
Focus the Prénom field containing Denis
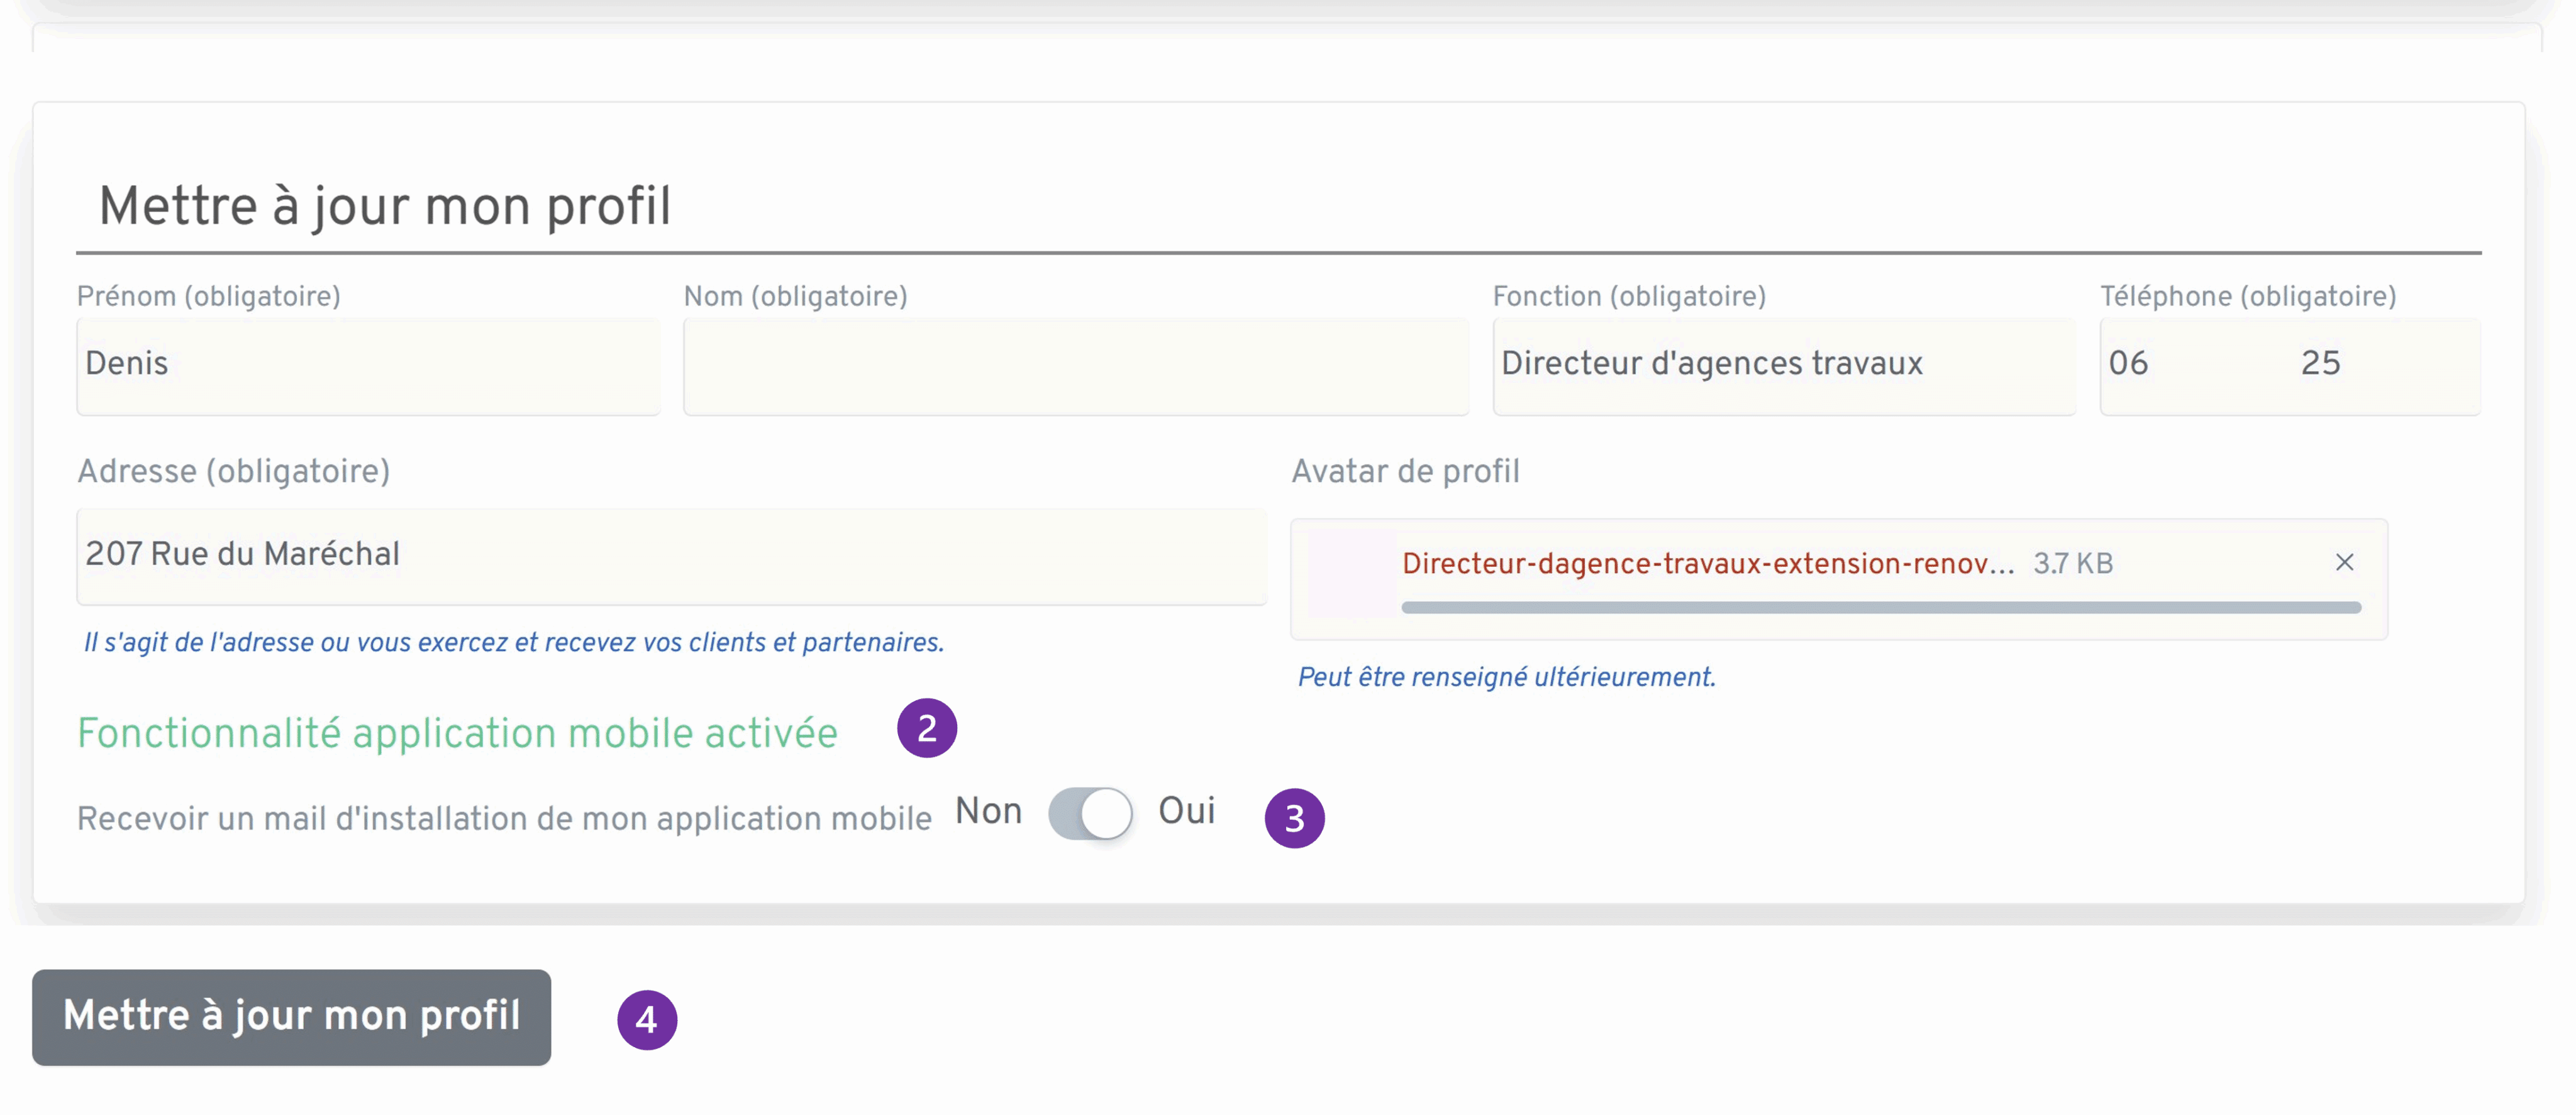(368, 365)
